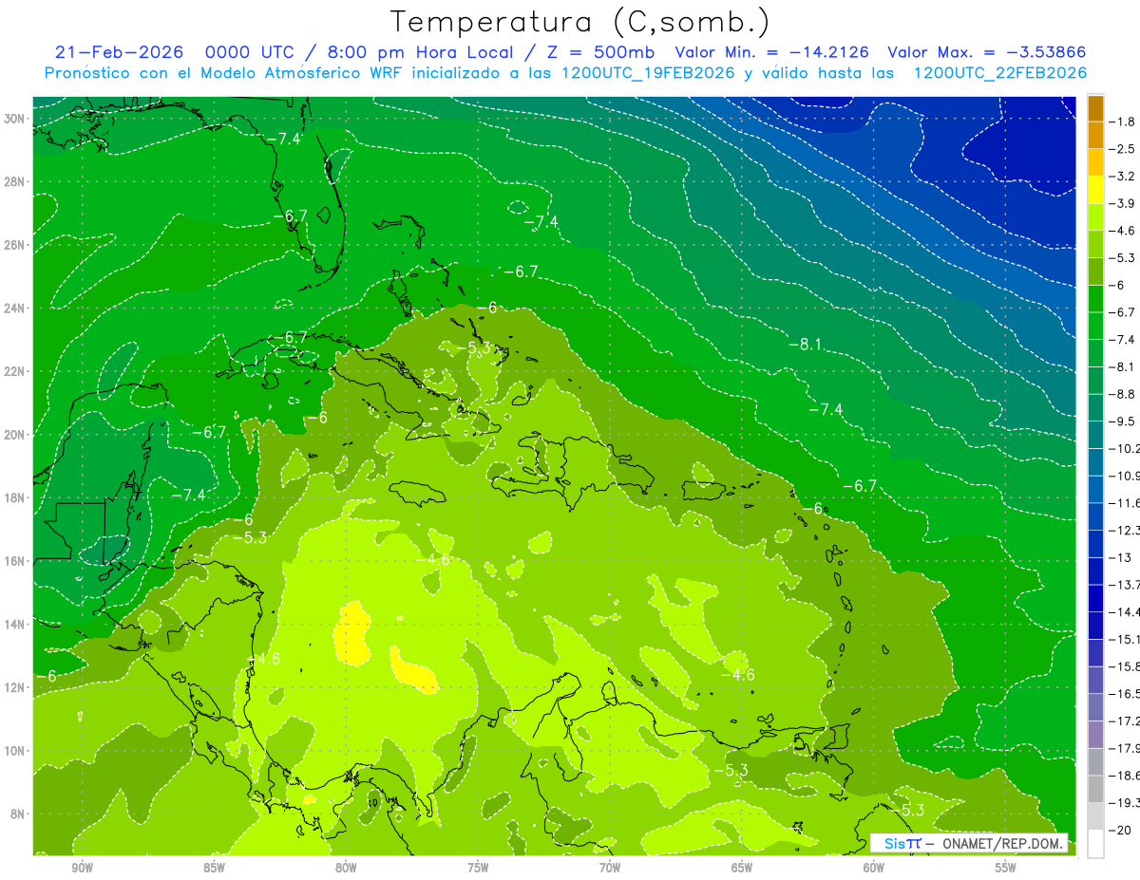Click dark blue color bar segment between -13.7 and -14.4
1140x880 pixels.
tap(1095, 598)
